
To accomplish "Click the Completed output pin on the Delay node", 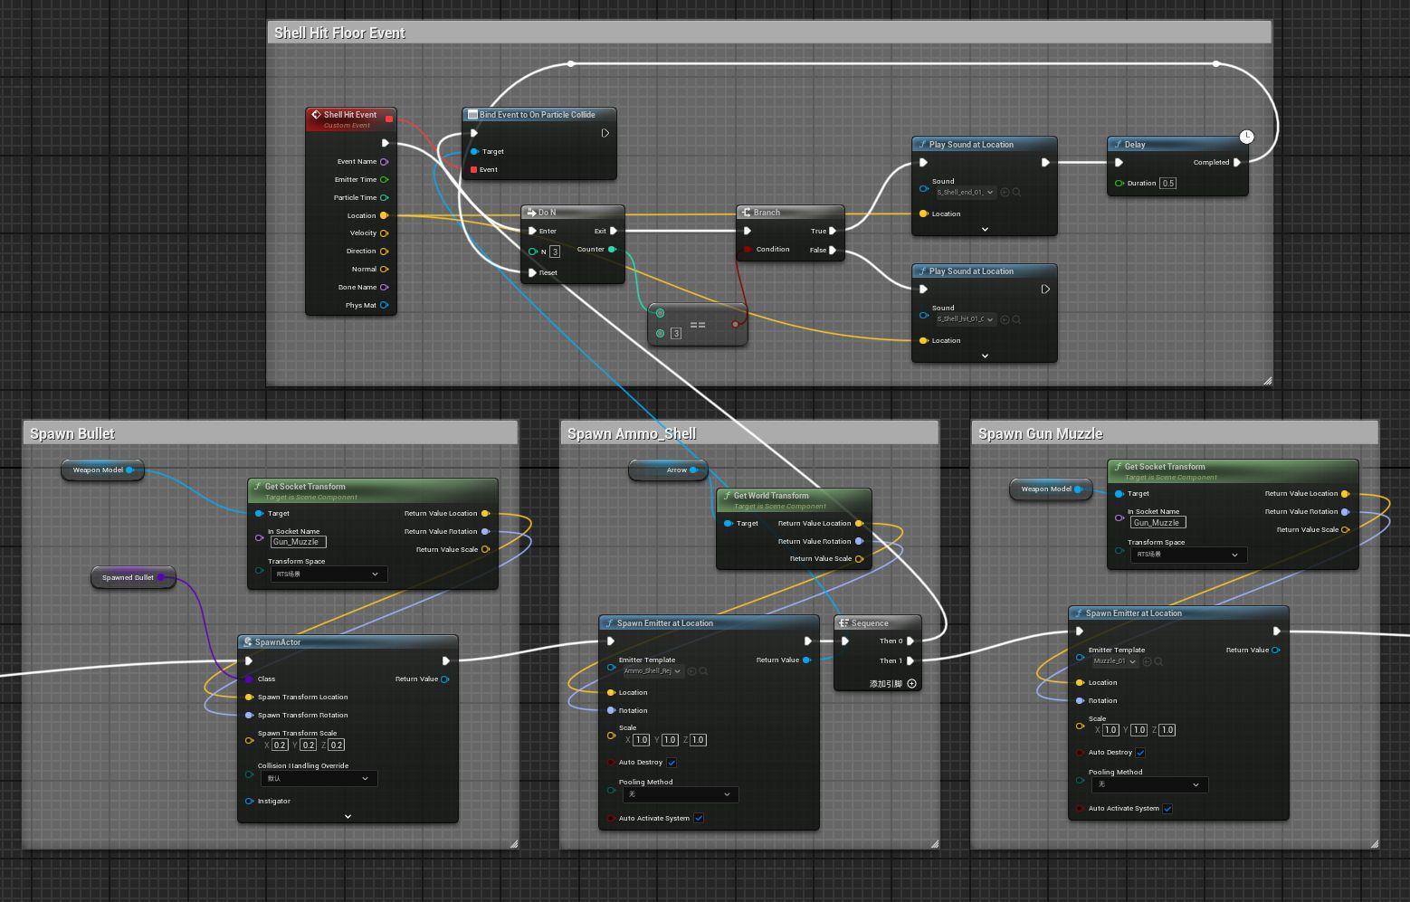I will pyautogui.click(x=1237, y=162).
